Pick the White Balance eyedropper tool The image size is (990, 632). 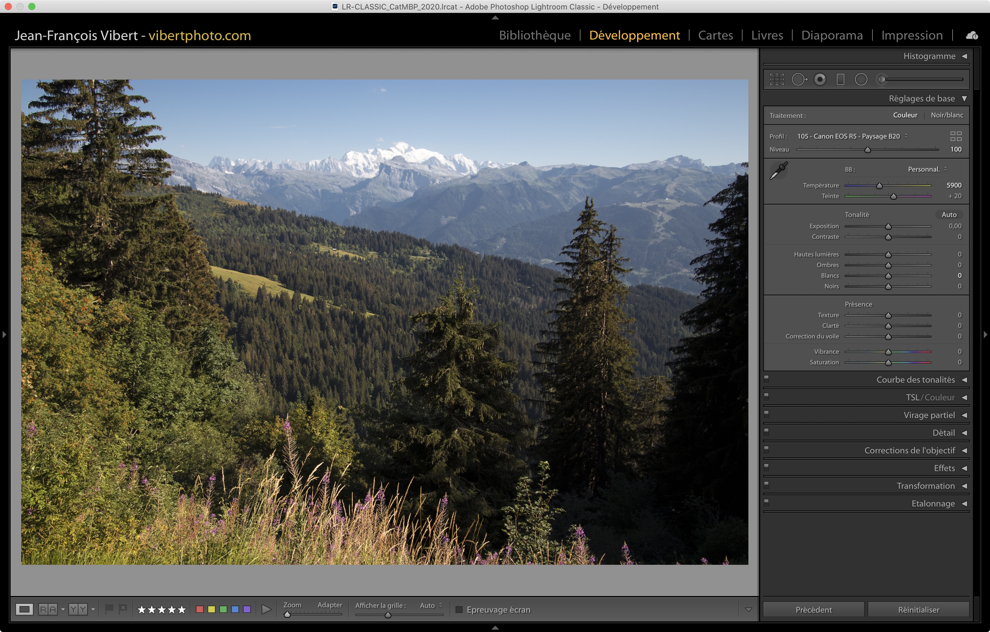pos(778,170)
